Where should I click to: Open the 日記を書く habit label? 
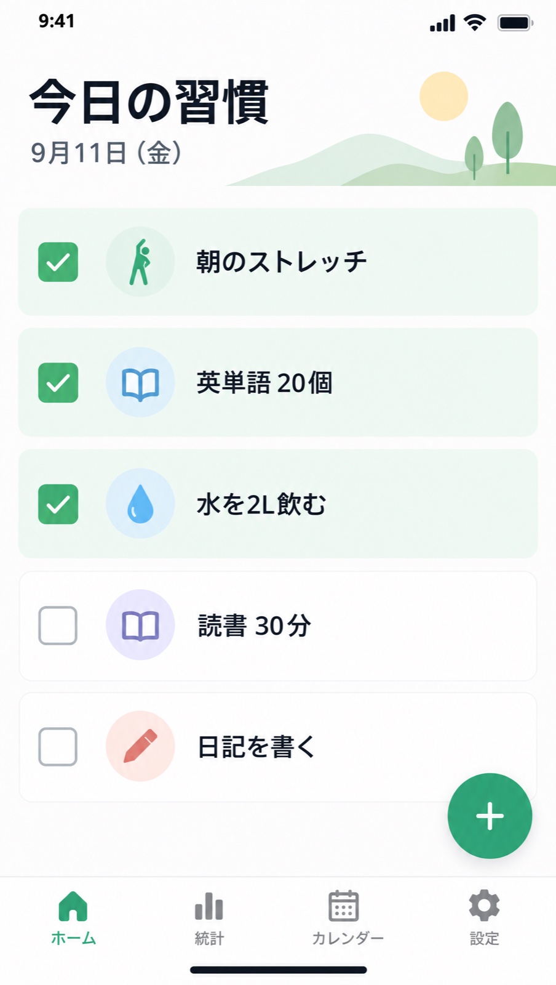pyautogui.click(x=256, y=747)
